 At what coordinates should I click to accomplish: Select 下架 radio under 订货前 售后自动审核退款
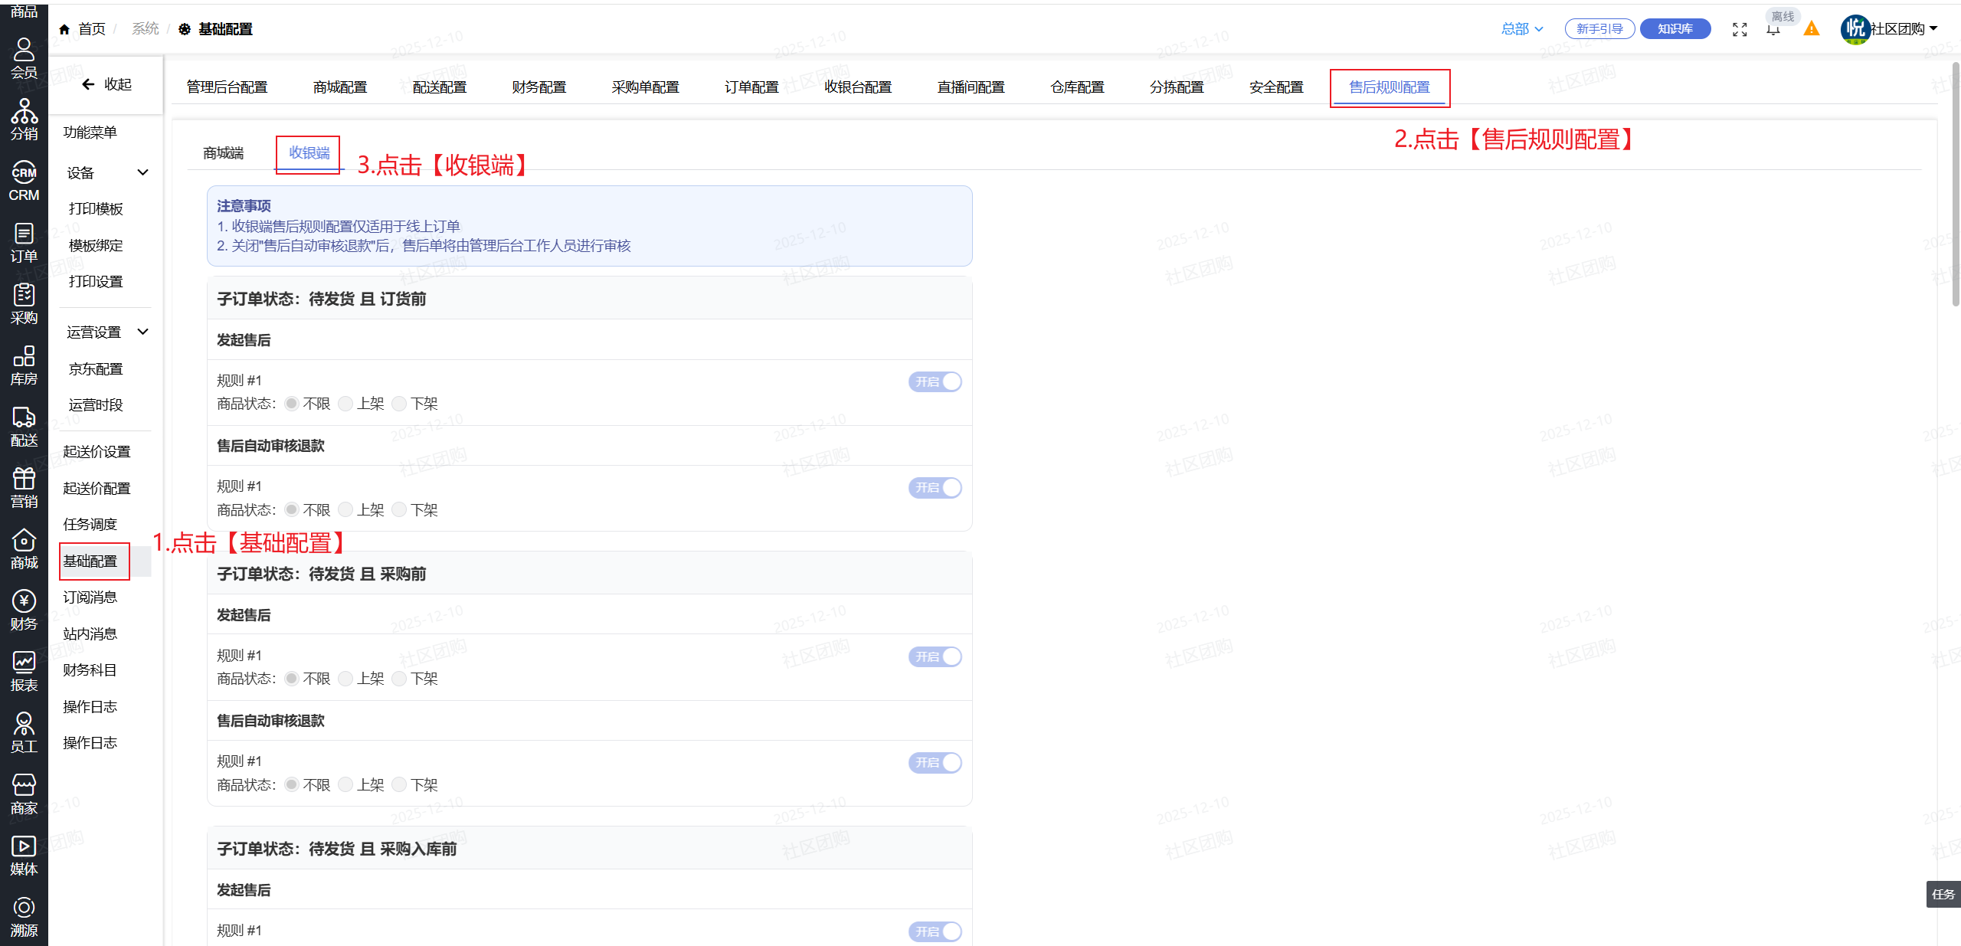pos(400,510)
